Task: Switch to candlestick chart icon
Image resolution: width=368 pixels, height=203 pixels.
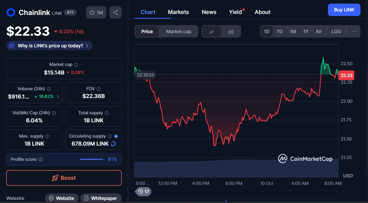Action: [x=231, y=32]
